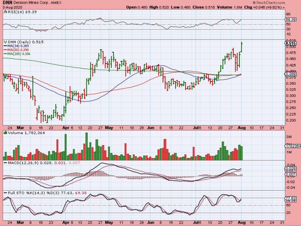
Task: Click the 1782364 volume tag on right axis
Action: coord(293,146)
